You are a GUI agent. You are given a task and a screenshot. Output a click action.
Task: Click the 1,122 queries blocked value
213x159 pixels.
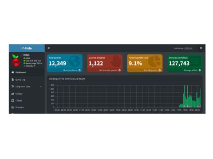click(x=96, y=64)
